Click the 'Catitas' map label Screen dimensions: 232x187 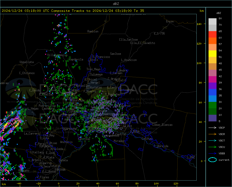147,139
